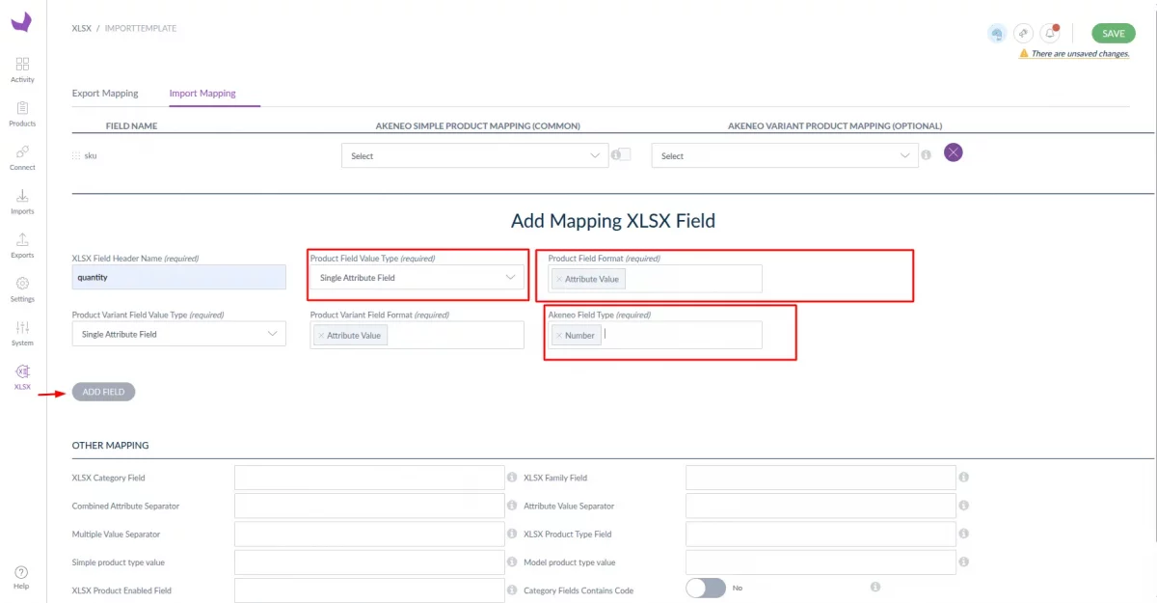Click the 'There are unsaved changes.' warning text

click(1080, 54)
